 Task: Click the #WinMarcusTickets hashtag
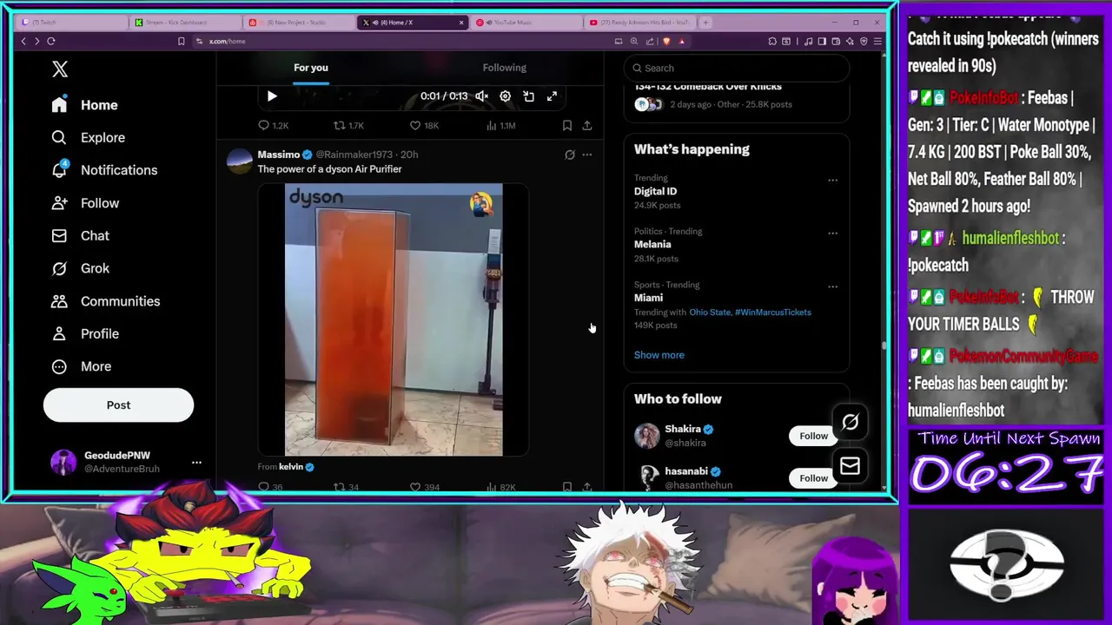click(773, 312)
